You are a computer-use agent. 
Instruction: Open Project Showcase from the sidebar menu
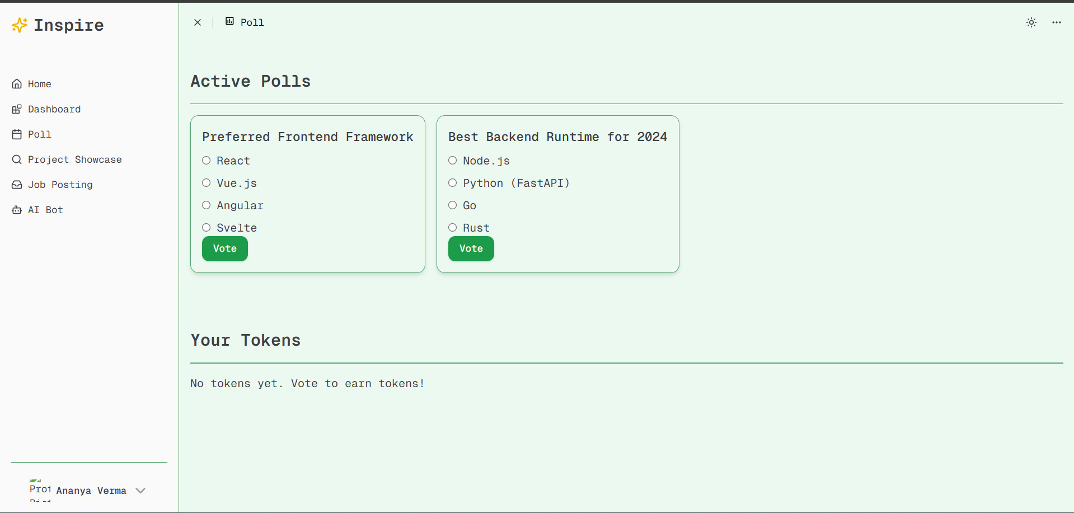pos(74,159)
